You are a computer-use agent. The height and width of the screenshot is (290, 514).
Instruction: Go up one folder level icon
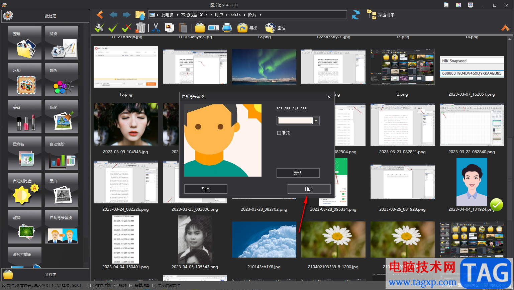pos(140,15)
